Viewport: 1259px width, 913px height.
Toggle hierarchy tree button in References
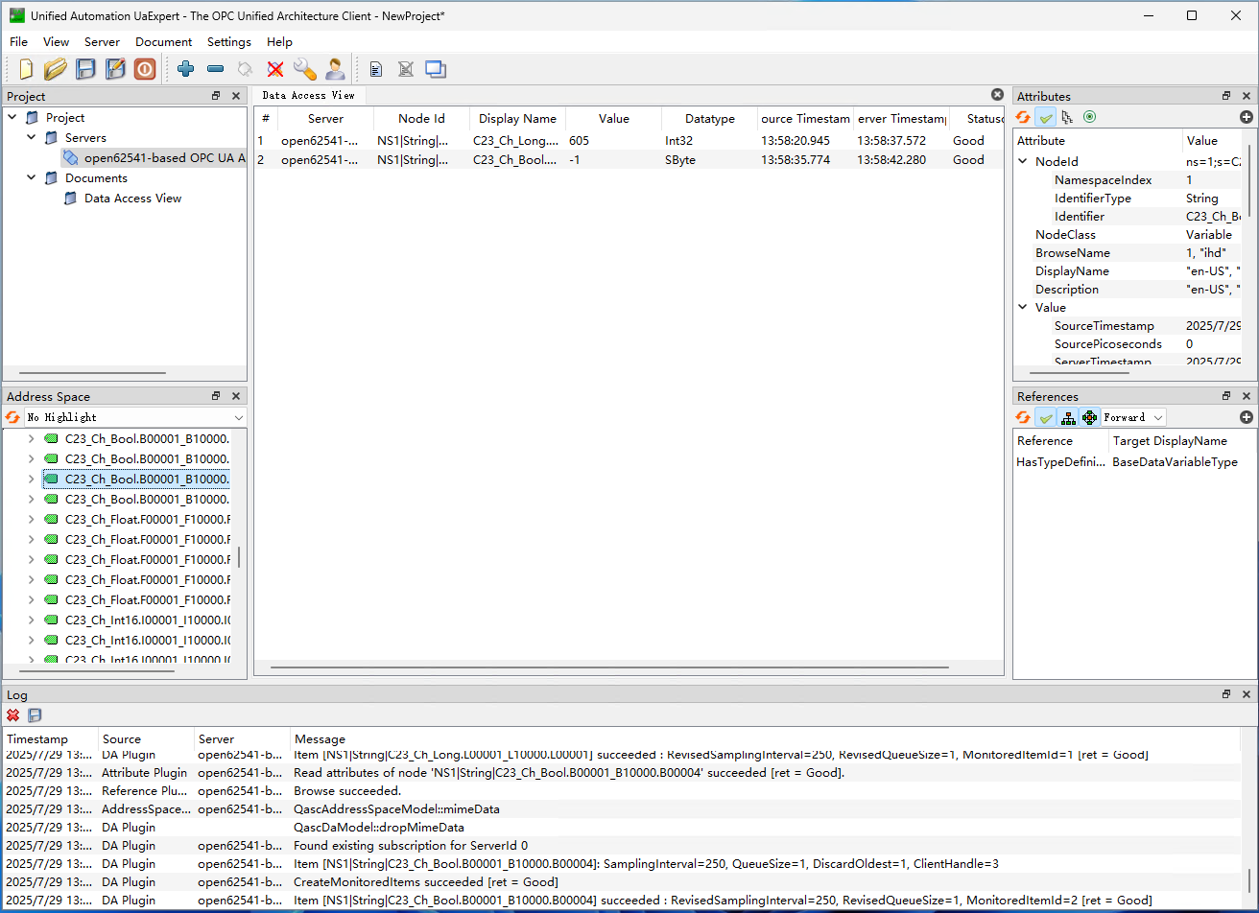(1068, 417)
